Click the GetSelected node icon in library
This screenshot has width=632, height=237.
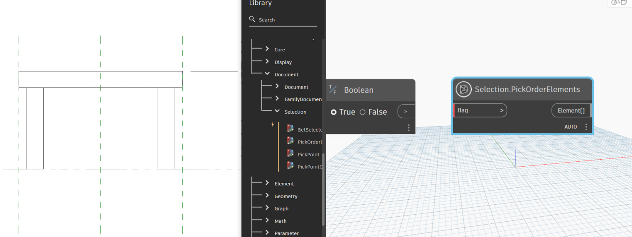(x=290, y=129)
